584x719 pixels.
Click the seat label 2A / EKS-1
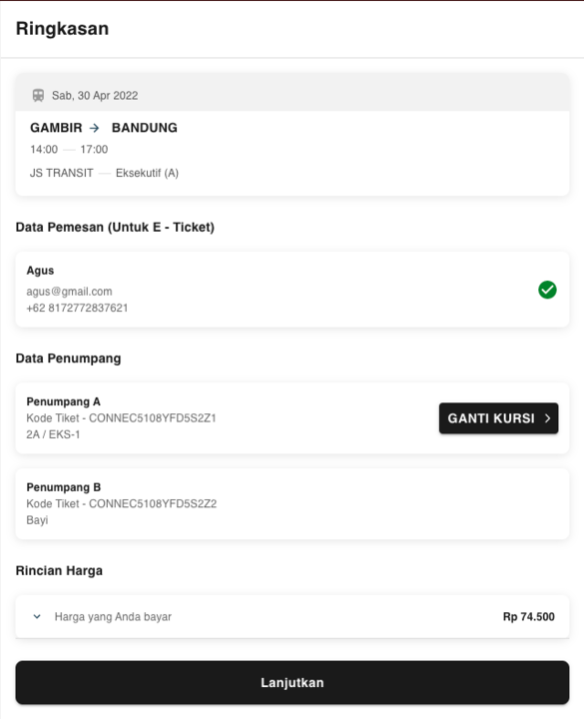(x=53, y=434)
